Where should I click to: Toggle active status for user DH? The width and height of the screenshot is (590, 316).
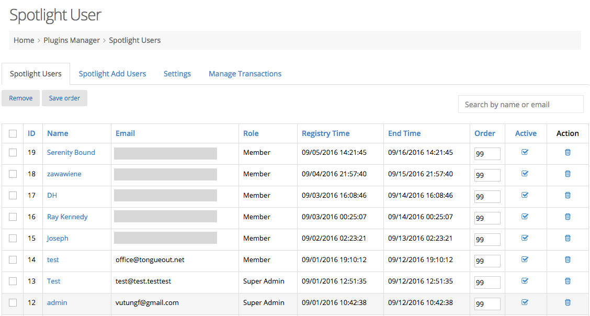point(525,195)
